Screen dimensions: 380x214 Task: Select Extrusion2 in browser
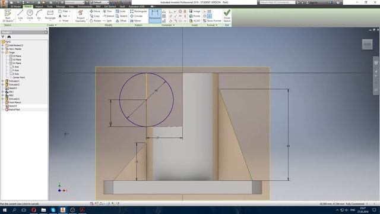tap(12, 84)
